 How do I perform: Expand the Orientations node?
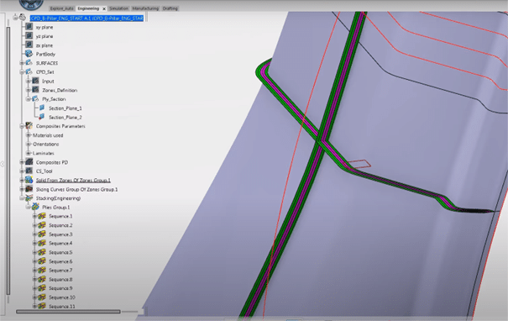[29, 144]
